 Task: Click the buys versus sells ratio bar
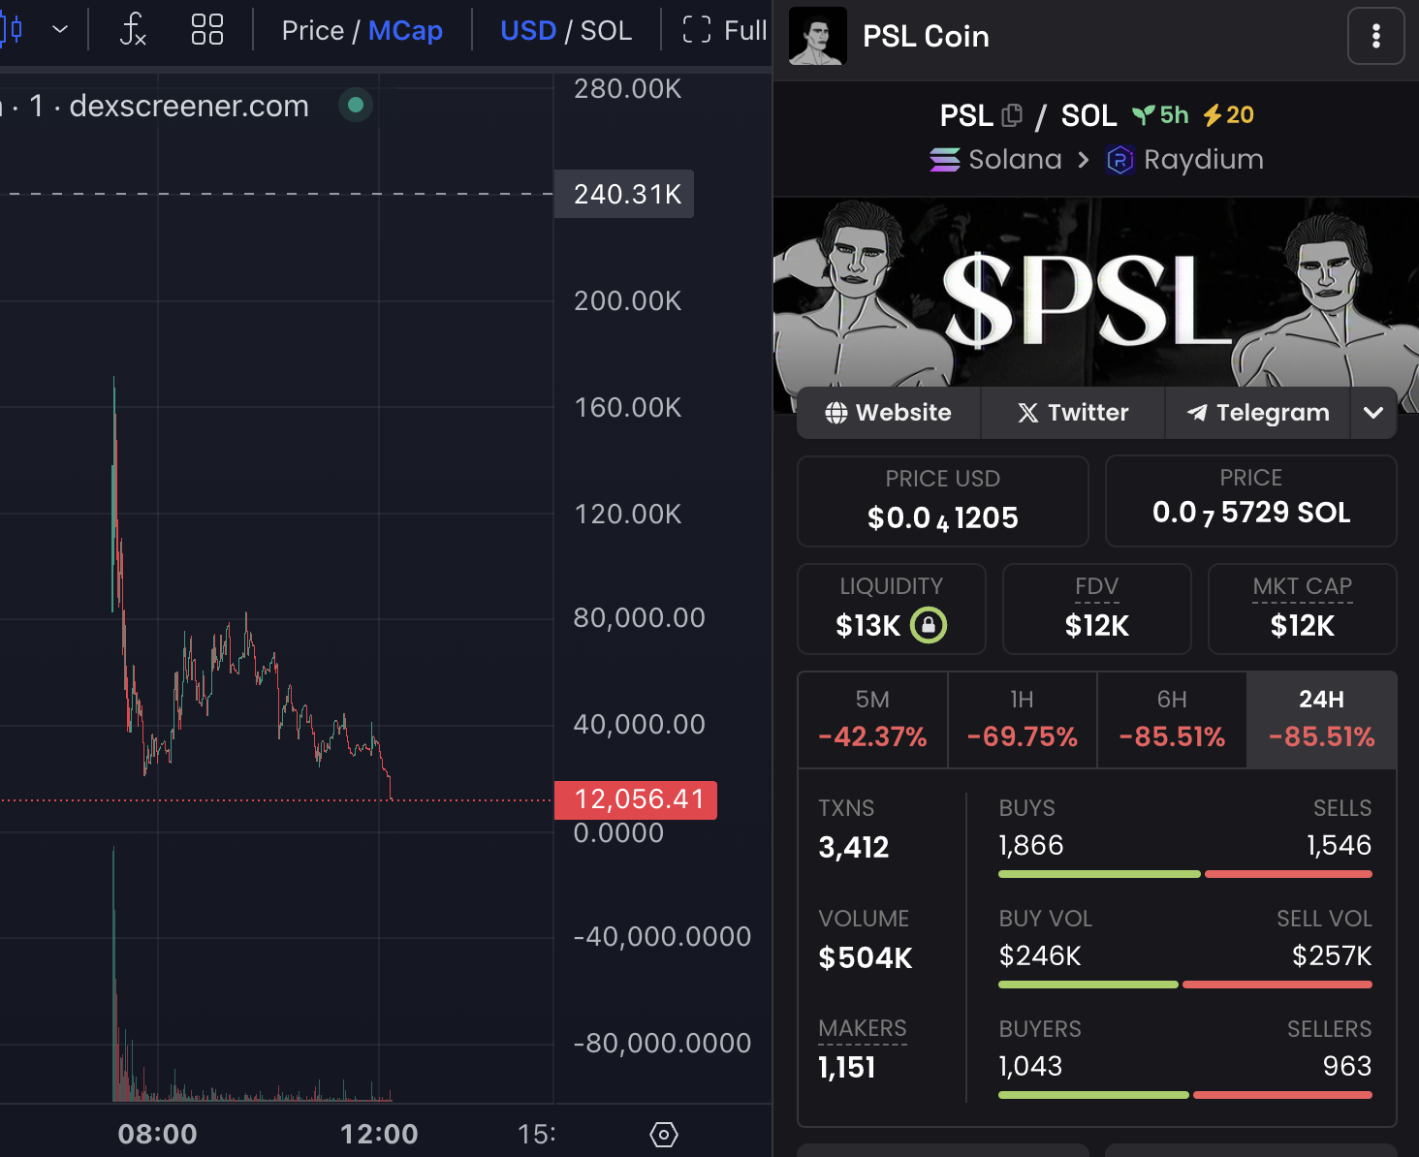1185,874
